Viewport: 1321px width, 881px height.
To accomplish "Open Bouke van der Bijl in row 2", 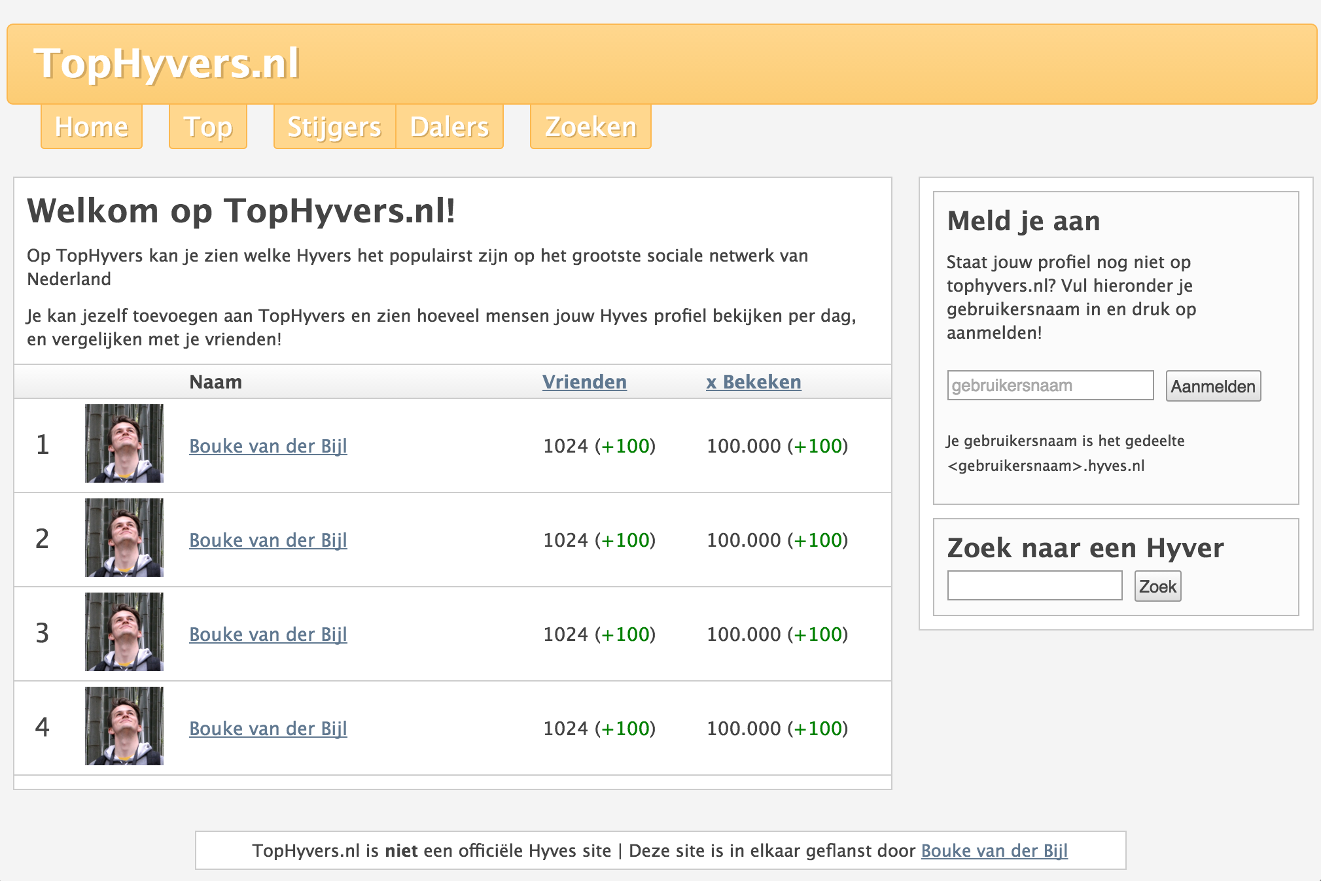I will (268, 540).
